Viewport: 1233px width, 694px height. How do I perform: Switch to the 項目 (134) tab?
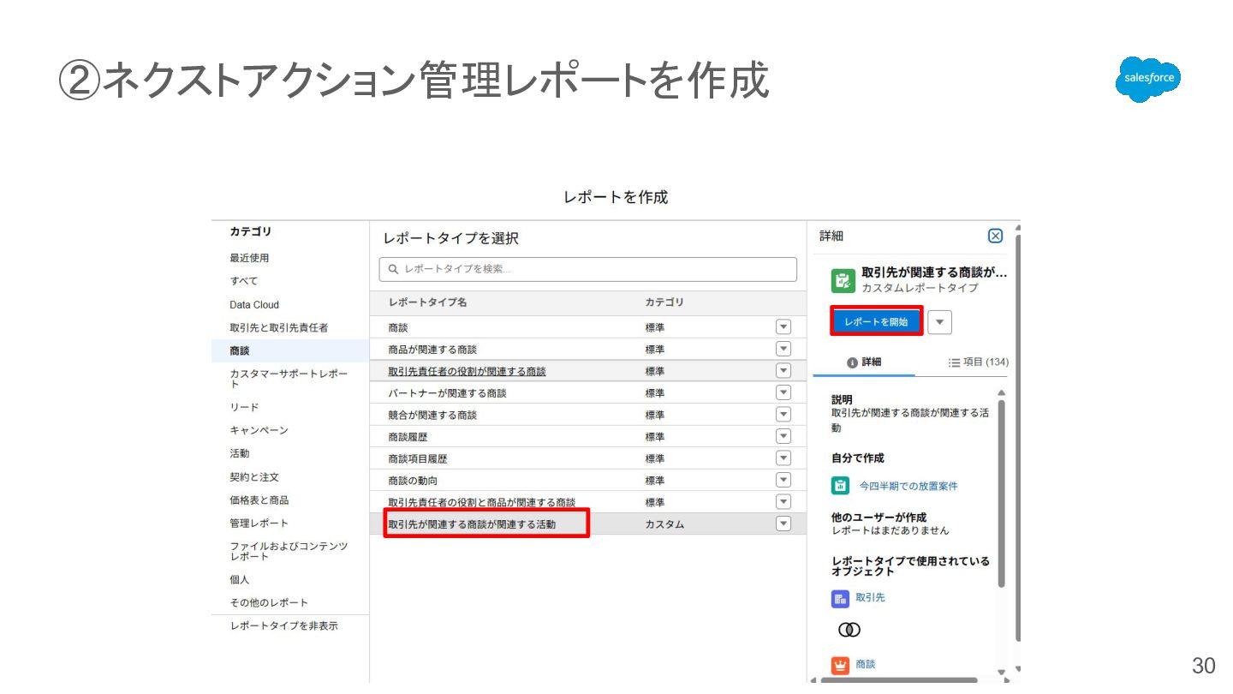coord(978,362)
